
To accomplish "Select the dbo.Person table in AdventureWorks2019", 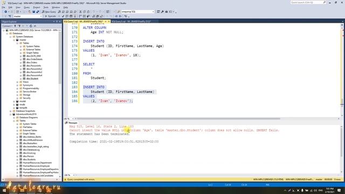I will (x=29, y=156).
